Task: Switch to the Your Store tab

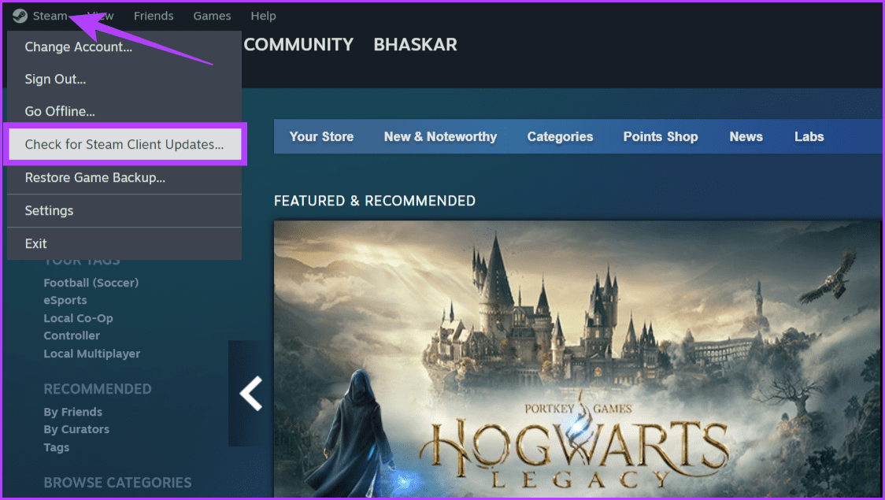Action: click(x=321, y=136)
